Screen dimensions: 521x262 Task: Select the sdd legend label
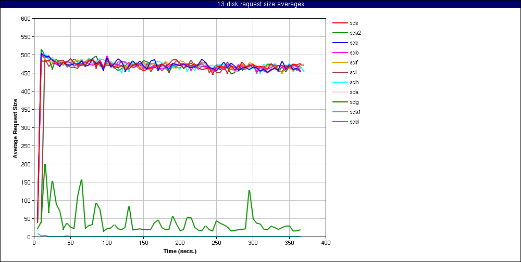(x=354, y=122)
